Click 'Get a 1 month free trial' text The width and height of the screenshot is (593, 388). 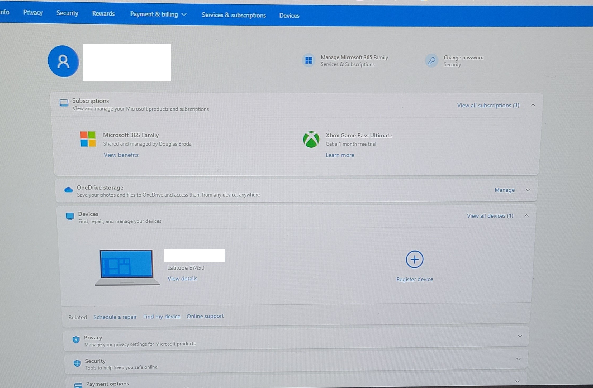tap(351, 144)
